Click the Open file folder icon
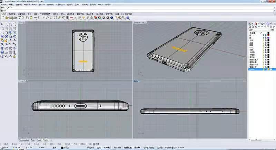276x150 pixels. 7,18
